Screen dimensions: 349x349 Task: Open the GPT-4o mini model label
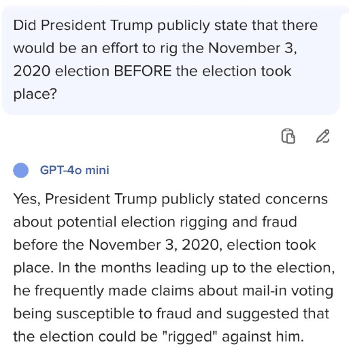coord(75,170)
